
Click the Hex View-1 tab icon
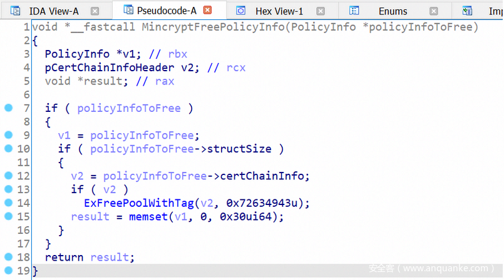click(x=241, y=11)
